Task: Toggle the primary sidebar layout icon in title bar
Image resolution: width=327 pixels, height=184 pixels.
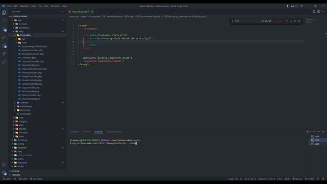Action: (288, 6)
